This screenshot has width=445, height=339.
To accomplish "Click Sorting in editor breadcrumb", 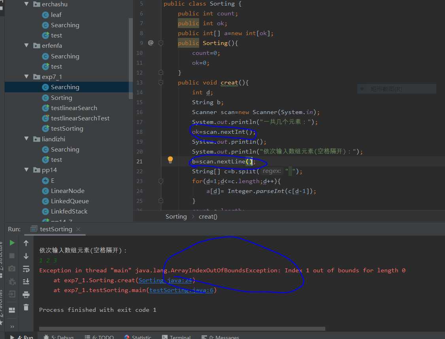I will coord(176,217).
